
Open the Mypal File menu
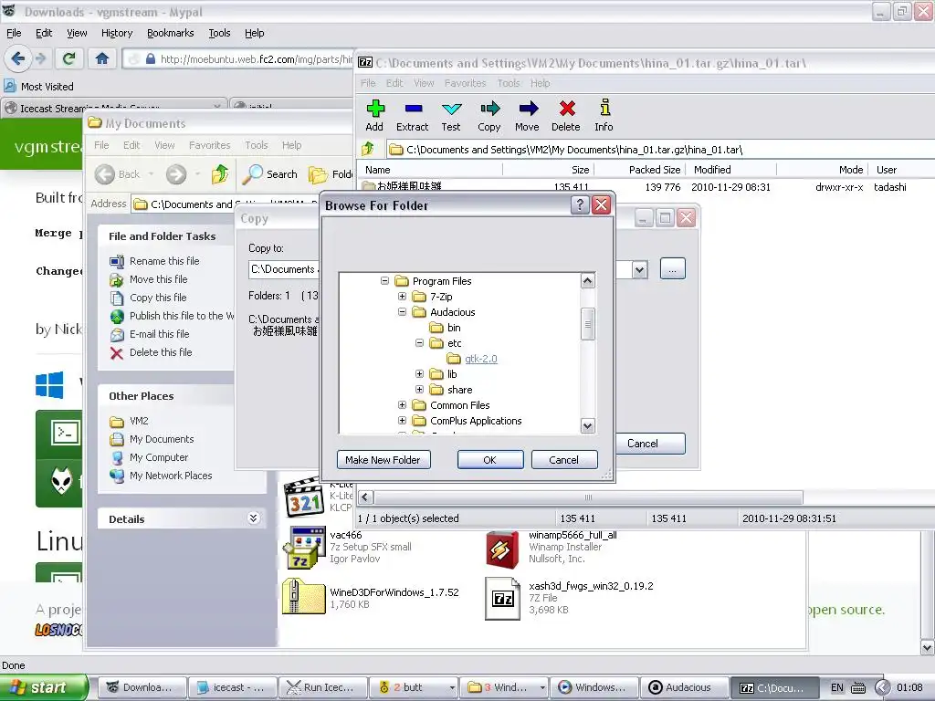tap(14, 33)
